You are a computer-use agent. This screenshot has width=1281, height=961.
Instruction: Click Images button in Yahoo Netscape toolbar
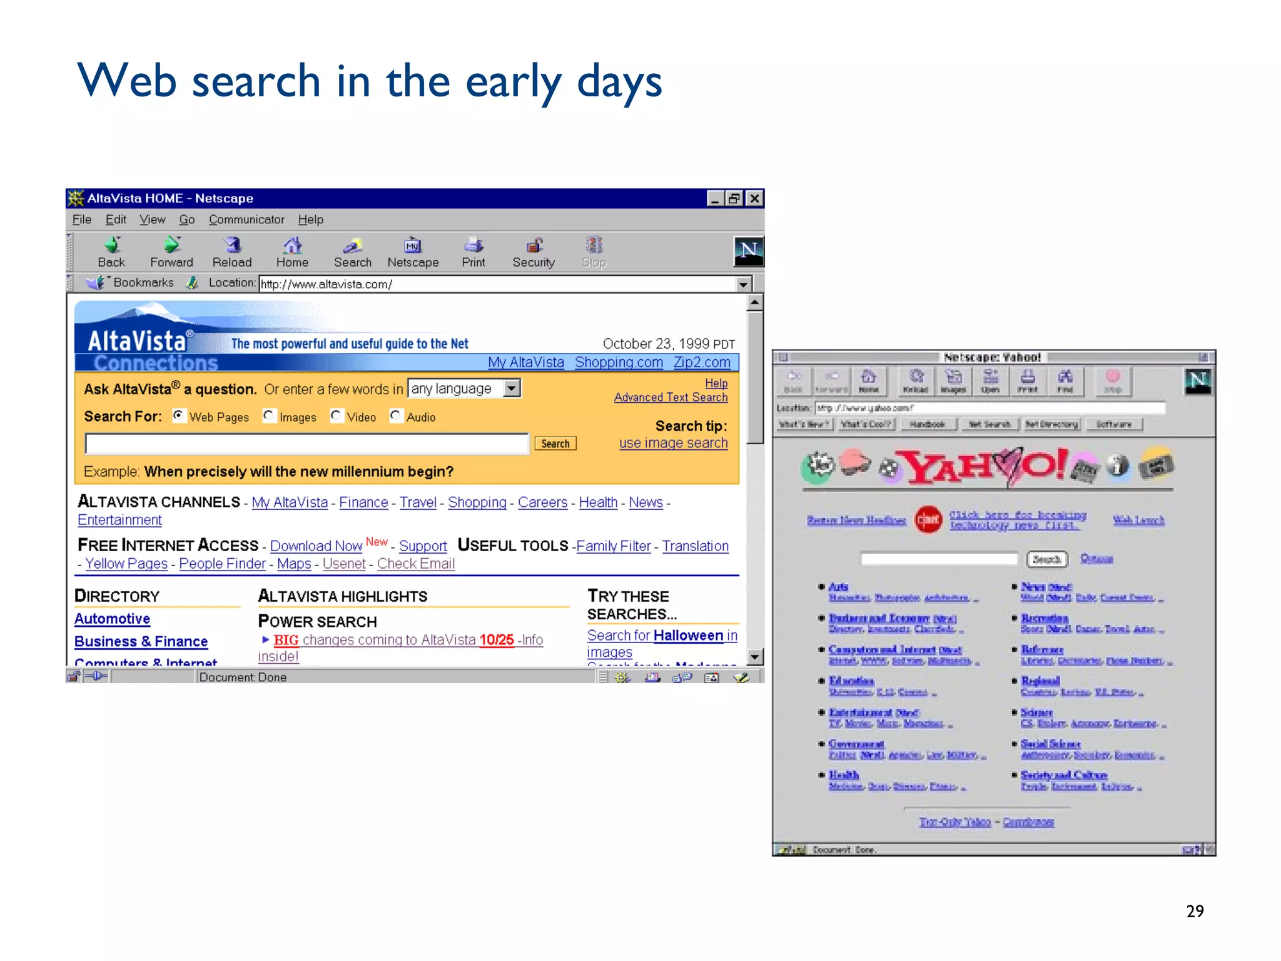[953, 381]
